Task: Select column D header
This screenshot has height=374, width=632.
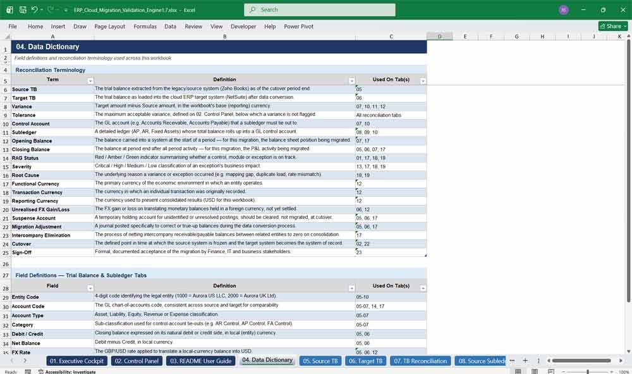Action: (439, 36)
